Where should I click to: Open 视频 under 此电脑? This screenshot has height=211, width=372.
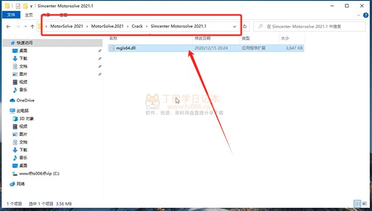click(x=23, y=126)
